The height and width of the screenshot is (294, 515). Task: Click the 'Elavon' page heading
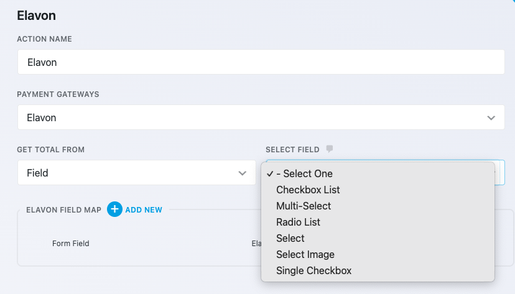pyautogui.click(x=37, y=16)
